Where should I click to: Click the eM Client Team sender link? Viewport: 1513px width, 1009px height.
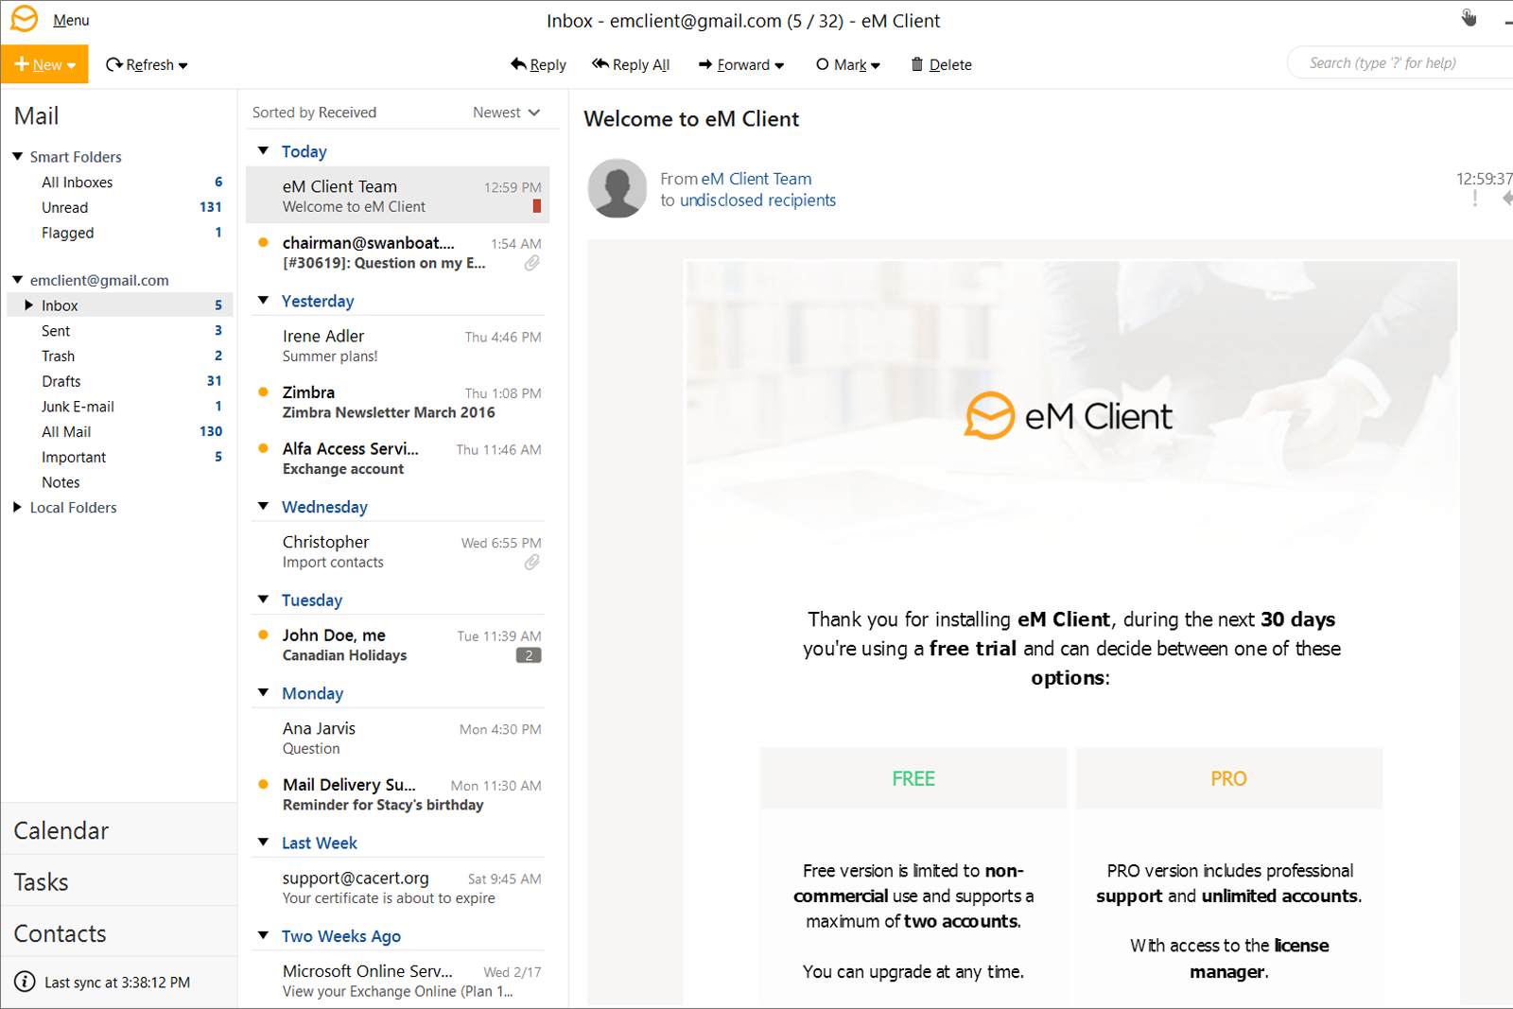click(x=756, y=179)
